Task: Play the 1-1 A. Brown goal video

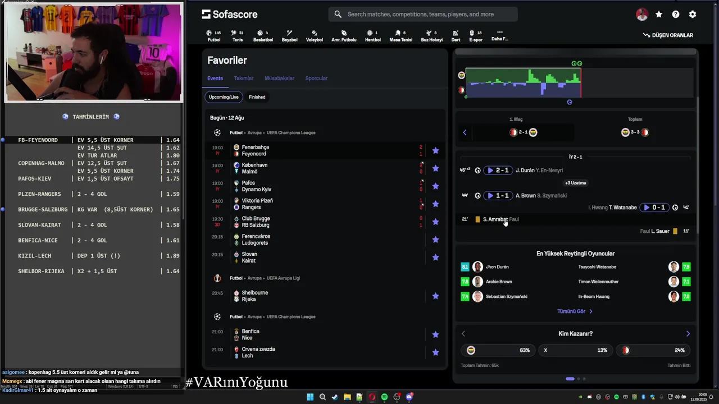Action: [498, 196]
